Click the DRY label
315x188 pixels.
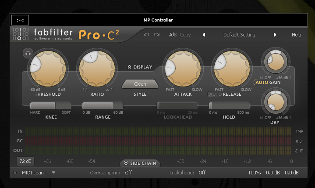coord(275,122)
